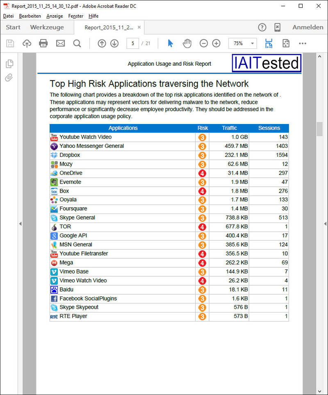Open the help question mark icon
Image resolution: width=328 pixels, height=395 pixels.
coord(262,27)
